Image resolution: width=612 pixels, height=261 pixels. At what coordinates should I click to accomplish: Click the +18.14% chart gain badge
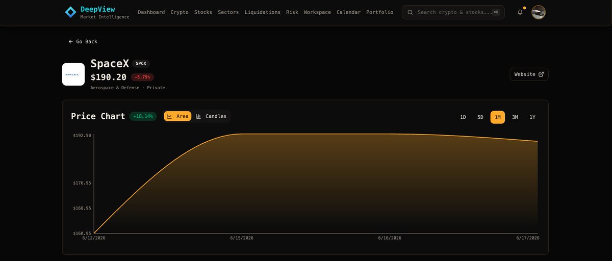143,116
